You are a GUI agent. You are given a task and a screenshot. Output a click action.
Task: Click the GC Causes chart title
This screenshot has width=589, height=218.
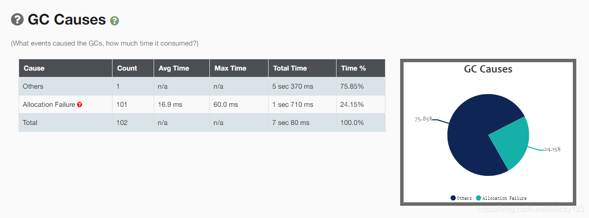point(488,69)
